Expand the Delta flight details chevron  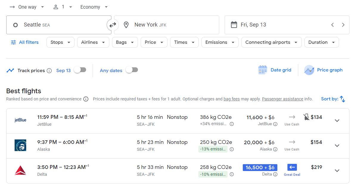pyautogui.click(x=337, y=171)
